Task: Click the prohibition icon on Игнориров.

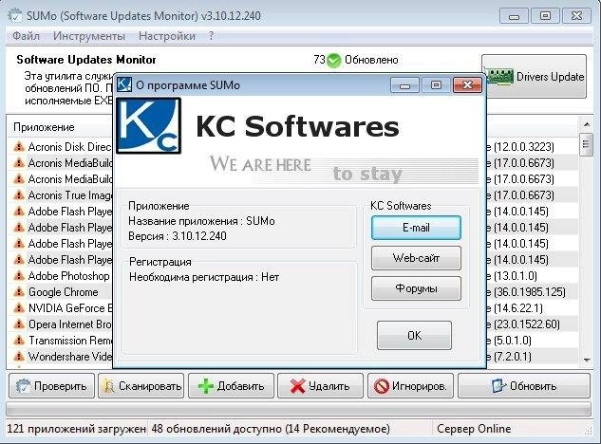Action: [x=382, y=386]
